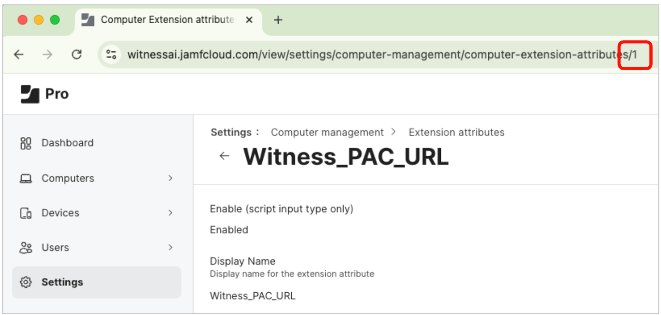Screen dimensions: 661x315
Task: Open site information icon in the address bar
Action: (x=112, y=55)
